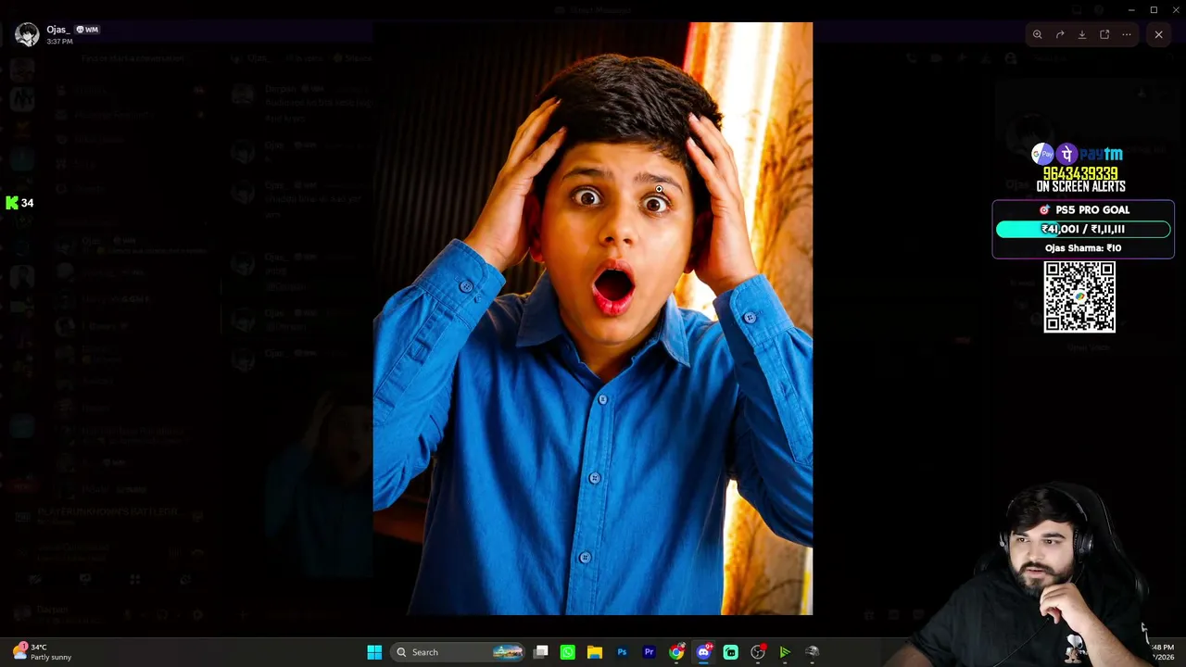This screenshot has height=667, width=1186.
Task: Open File Explorer from the taskbar
Action: (x=595, y=652)
